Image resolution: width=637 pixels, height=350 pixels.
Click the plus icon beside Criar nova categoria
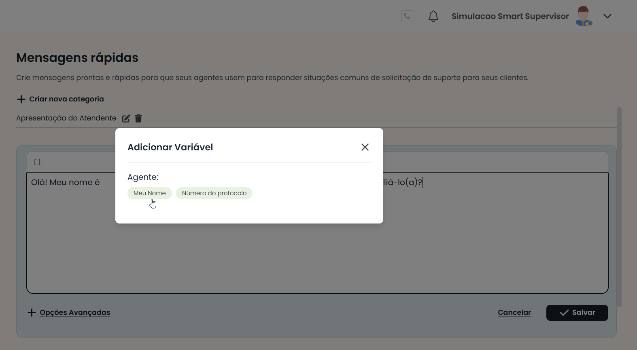(21, 99)
